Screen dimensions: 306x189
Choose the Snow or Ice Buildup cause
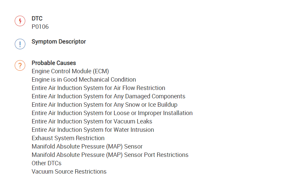[x=104, y=105]
